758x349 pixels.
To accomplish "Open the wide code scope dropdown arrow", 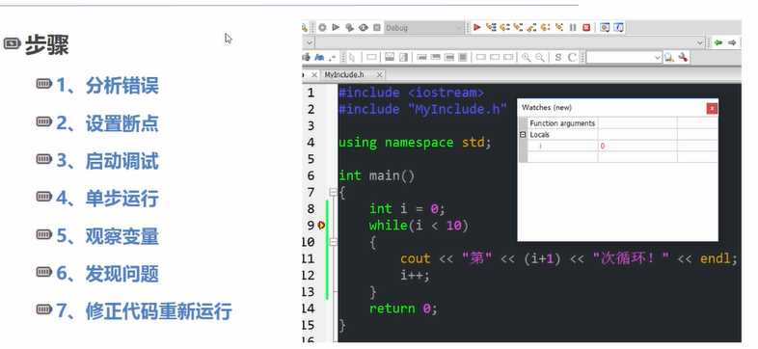I will (x=699, y=43).
